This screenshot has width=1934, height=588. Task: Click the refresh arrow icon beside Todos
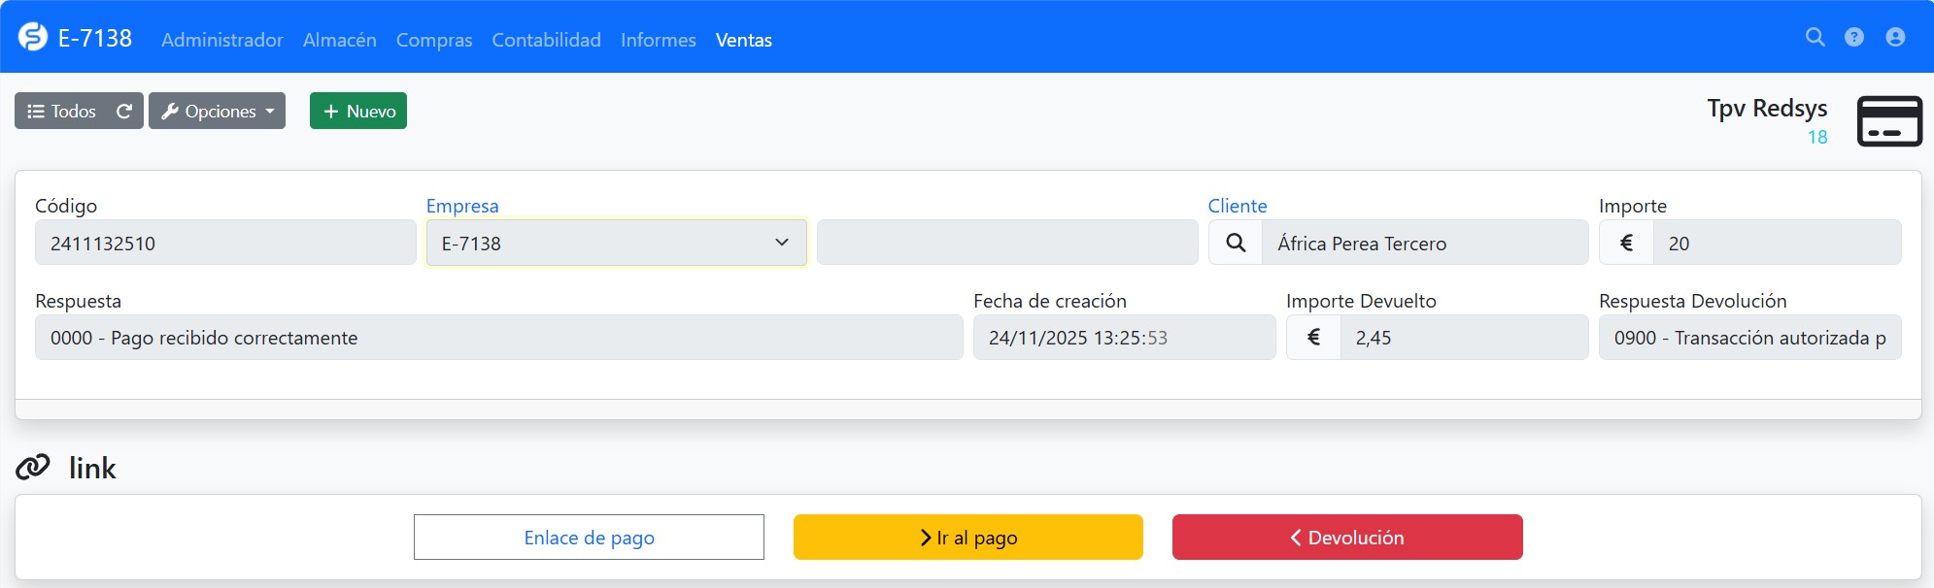[x=124, y=112]
